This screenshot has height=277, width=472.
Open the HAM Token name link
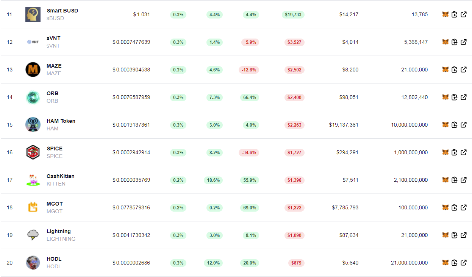61,121
